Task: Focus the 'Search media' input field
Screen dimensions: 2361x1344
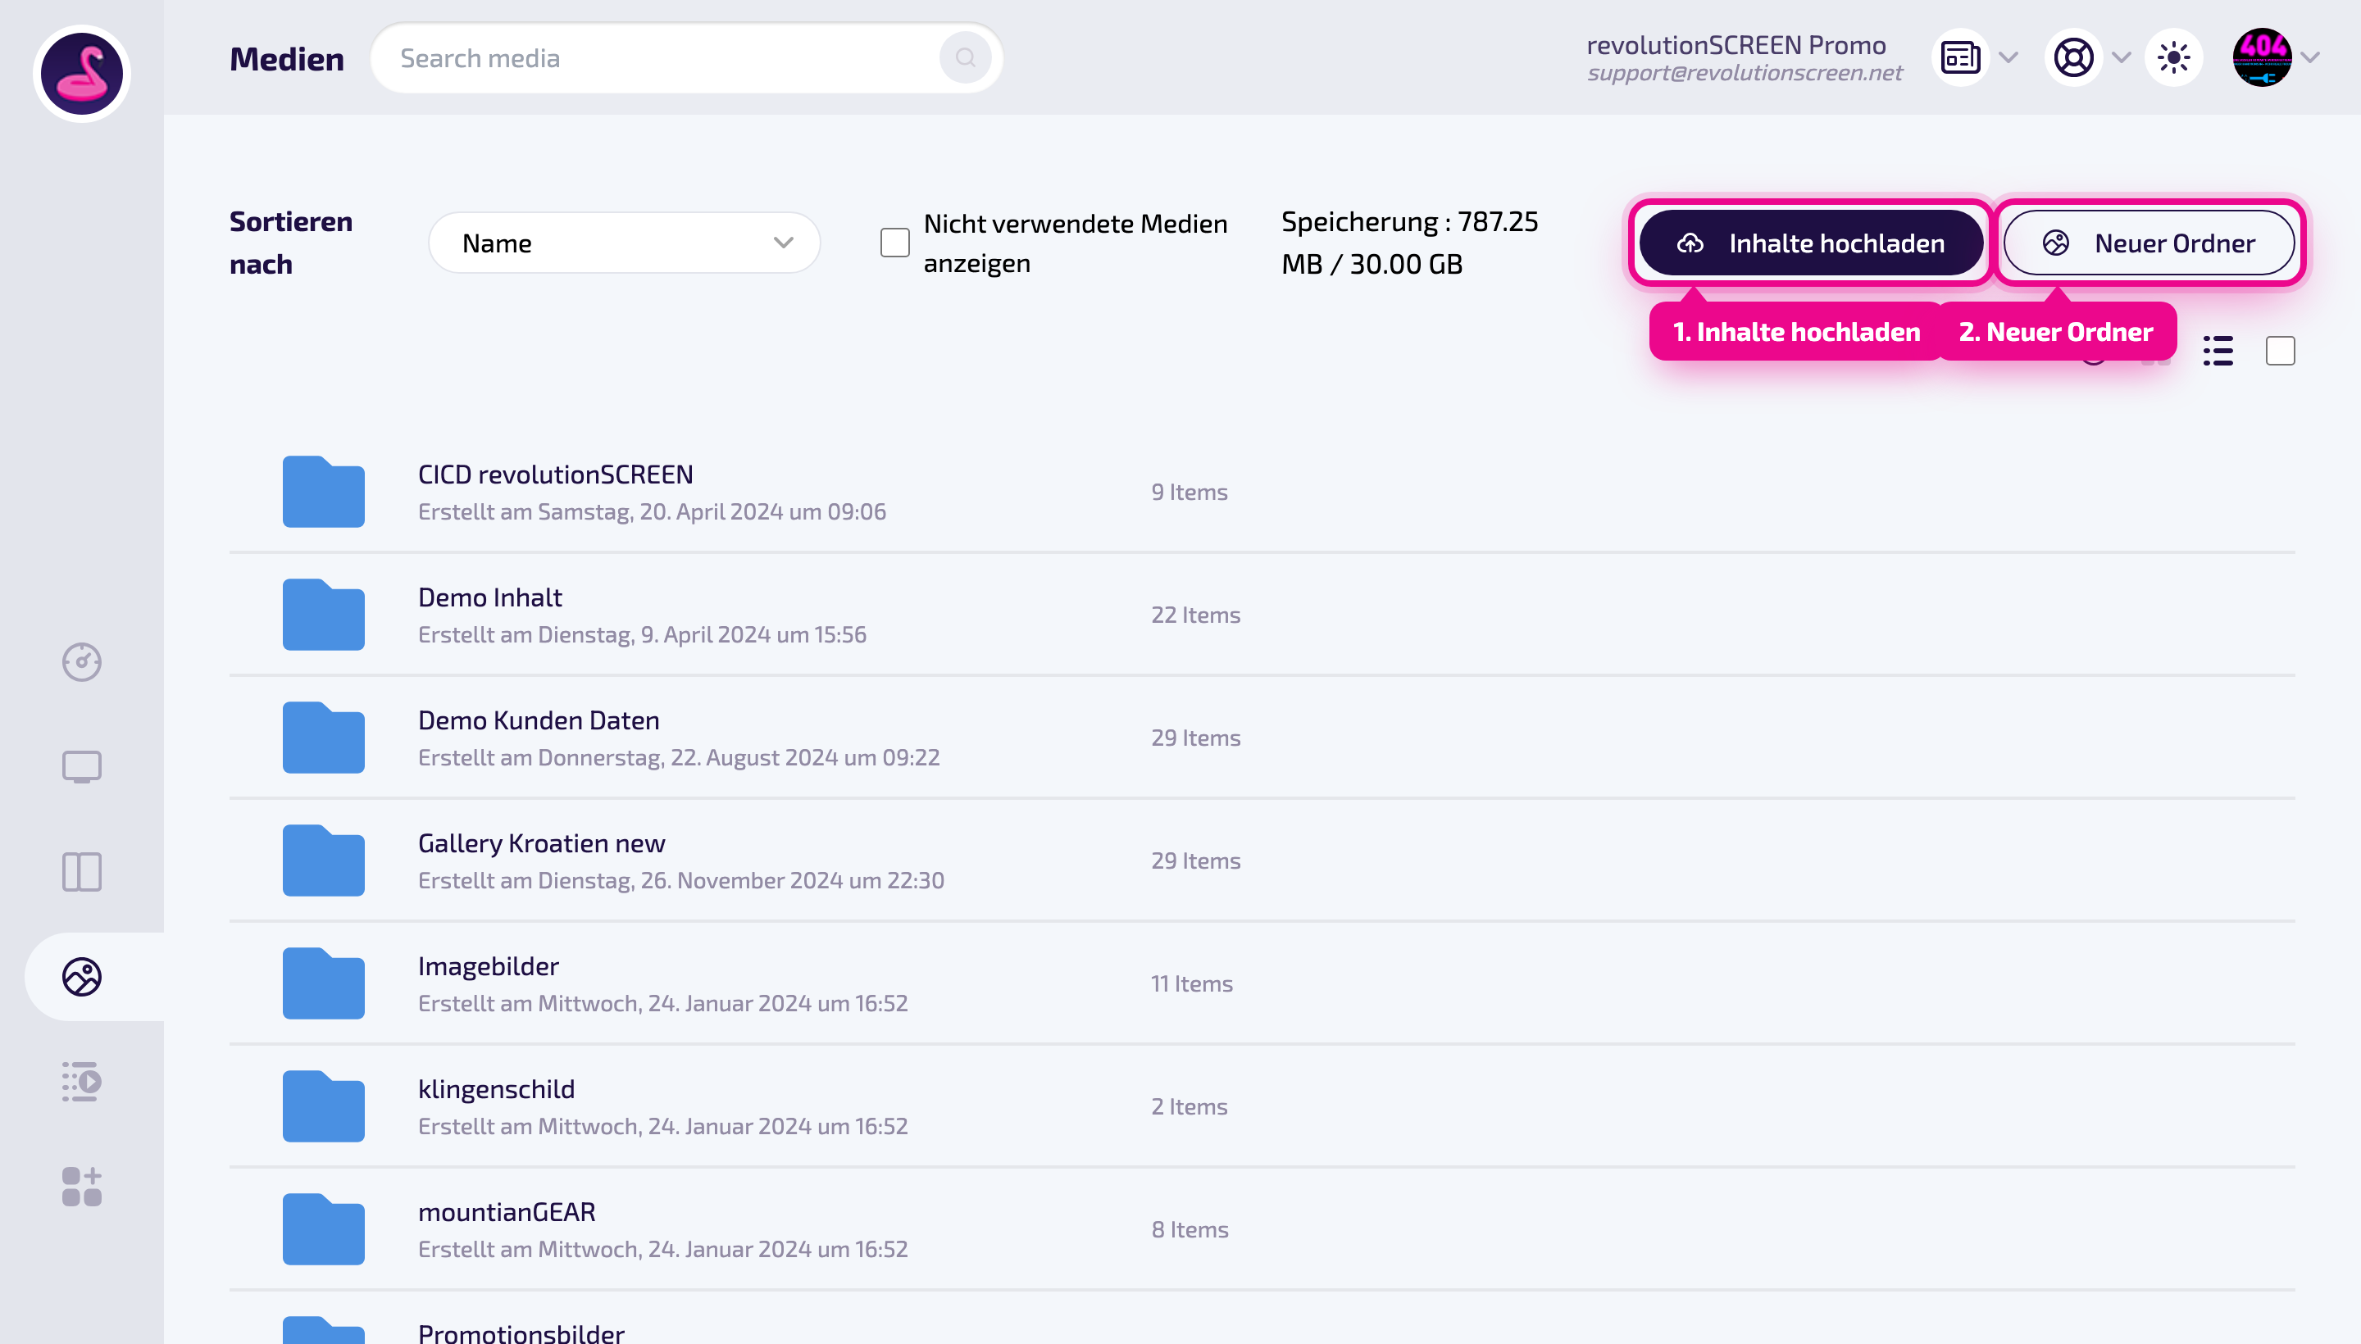Action: 686,58
